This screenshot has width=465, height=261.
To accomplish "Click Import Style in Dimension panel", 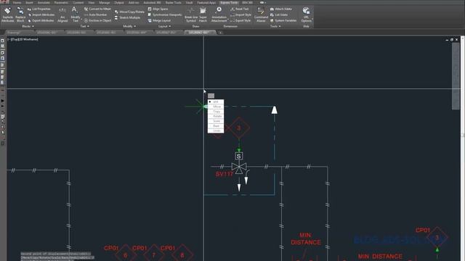I will tap(240, 14).
